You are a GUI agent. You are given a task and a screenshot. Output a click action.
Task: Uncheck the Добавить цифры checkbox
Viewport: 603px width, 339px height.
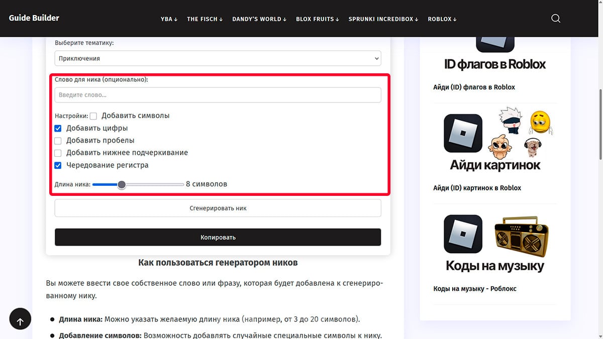tap(58, 129)
